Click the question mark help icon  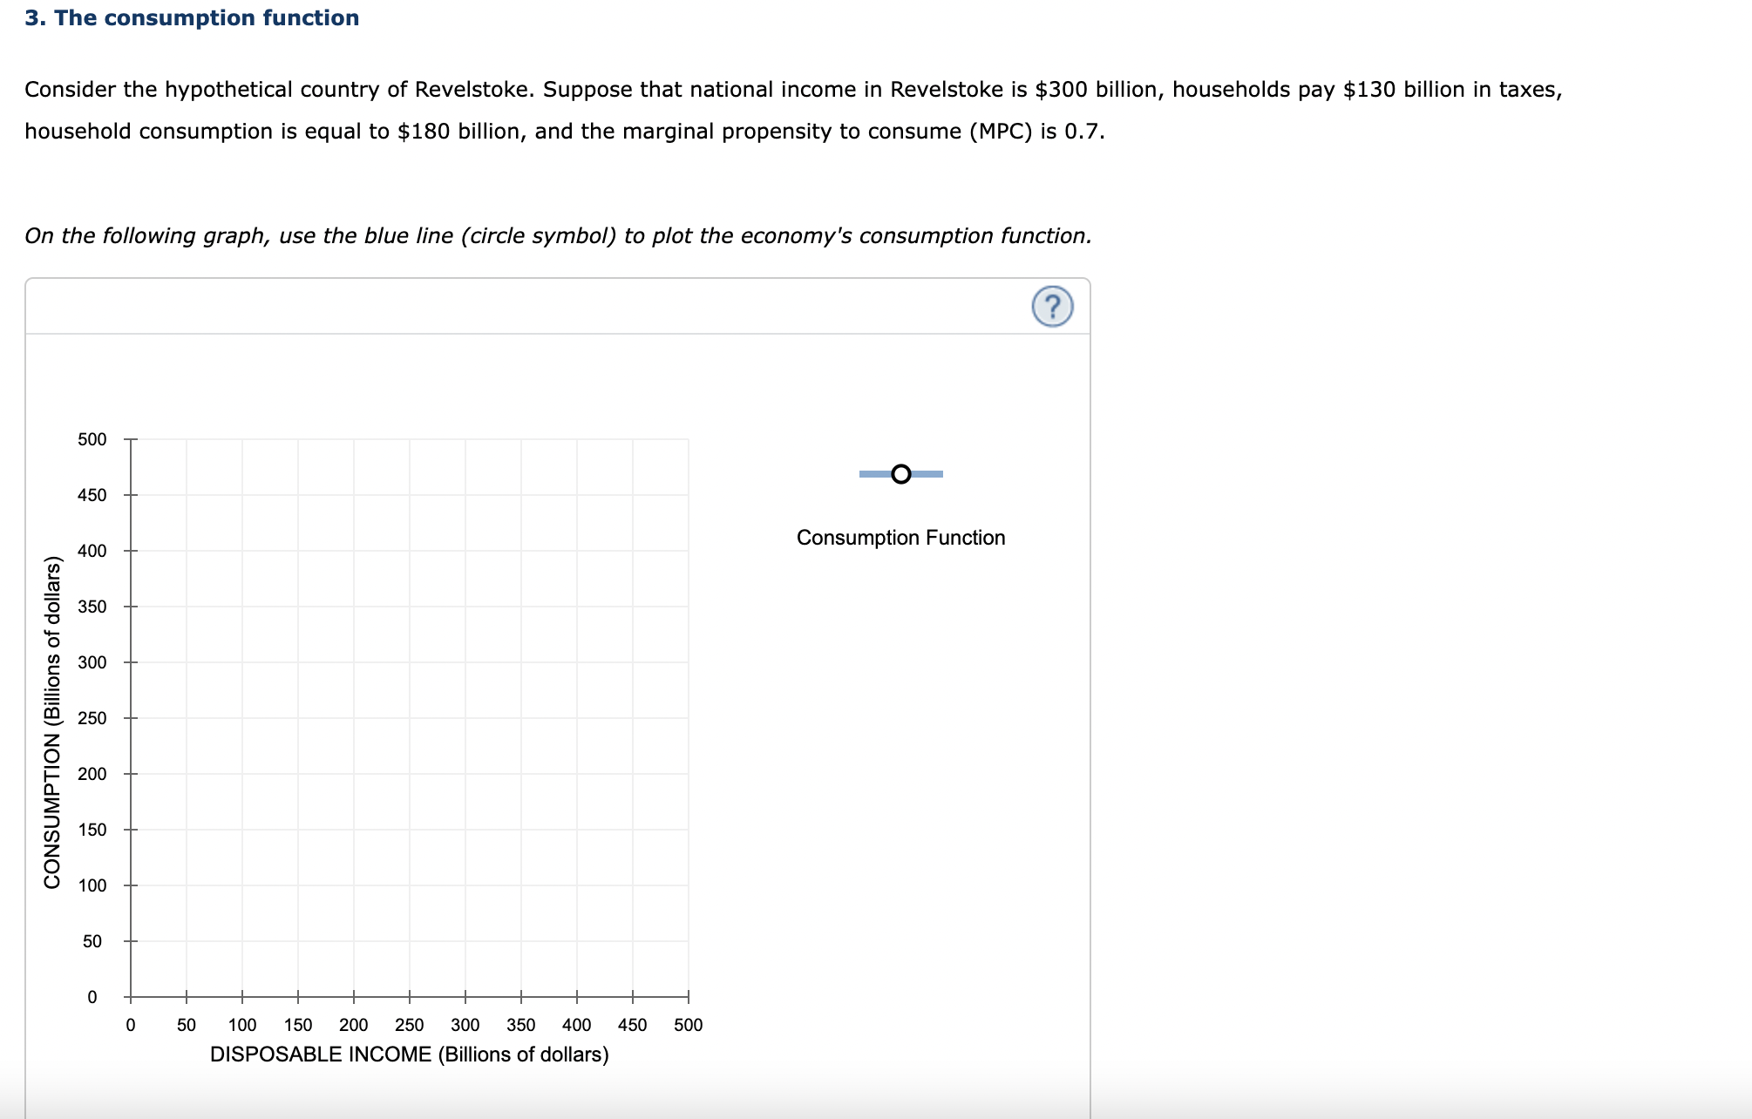(x=1052, y=307)
